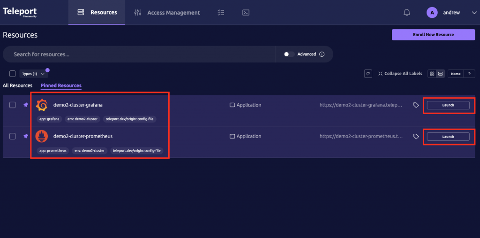Click the Prometheus application logo
The width and height of the screenshot is (480, 238).
(42, 137)
